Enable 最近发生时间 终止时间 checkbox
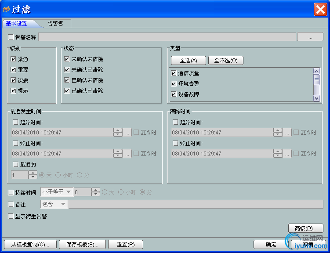 point(15,144)
